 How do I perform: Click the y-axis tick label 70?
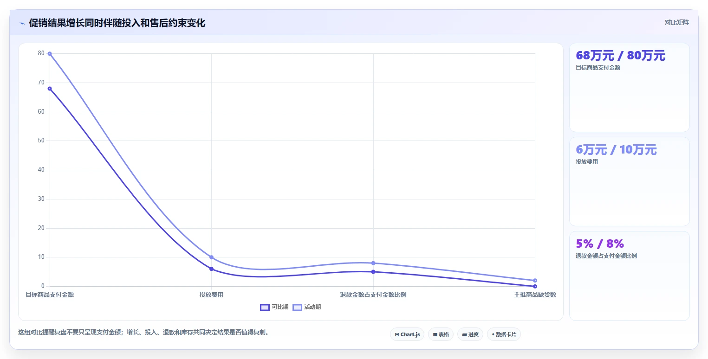point(41,83)
